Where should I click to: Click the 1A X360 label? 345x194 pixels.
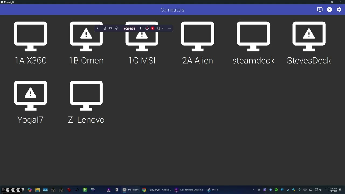[x=30, y=60]
